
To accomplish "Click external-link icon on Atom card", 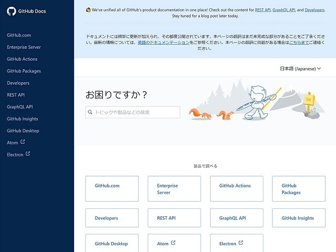I will click(x=173, y=243).
